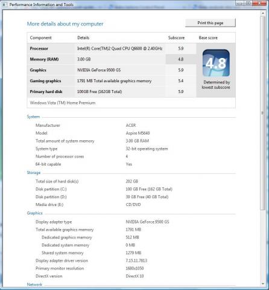The height and width of the screenshot is (290, 269).
Task: Click the 3.00 GB RAM system memory value
Action: coord(138,141)
